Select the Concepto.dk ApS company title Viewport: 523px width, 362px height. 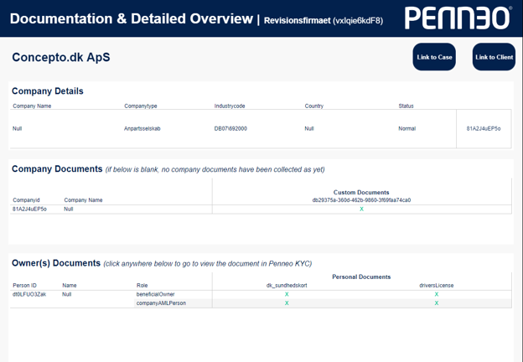click(61, 57)
